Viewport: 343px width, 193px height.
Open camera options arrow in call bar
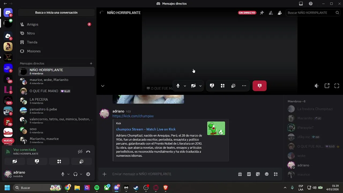(x=200, y=86)
